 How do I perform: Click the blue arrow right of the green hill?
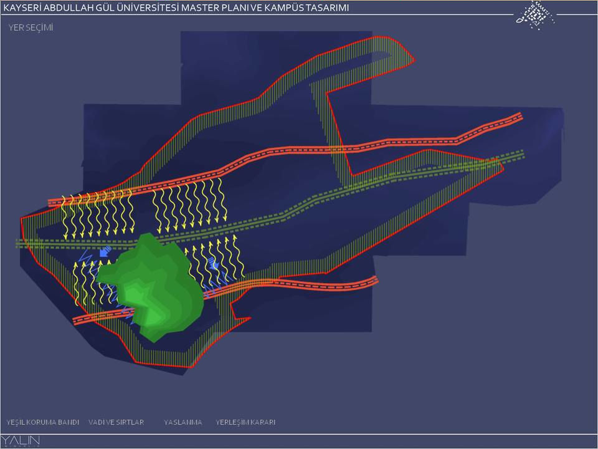coord(214,264)
